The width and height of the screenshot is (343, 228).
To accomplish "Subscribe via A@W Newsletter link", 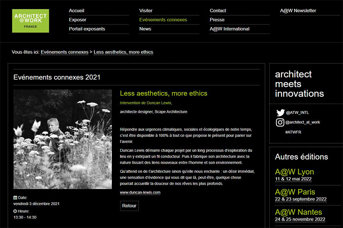I will [298, 10].
